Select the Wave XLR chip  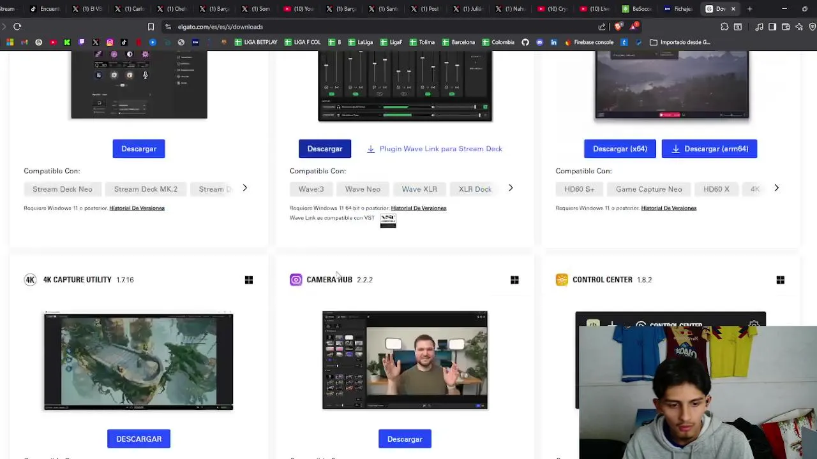tap(419, 189)
